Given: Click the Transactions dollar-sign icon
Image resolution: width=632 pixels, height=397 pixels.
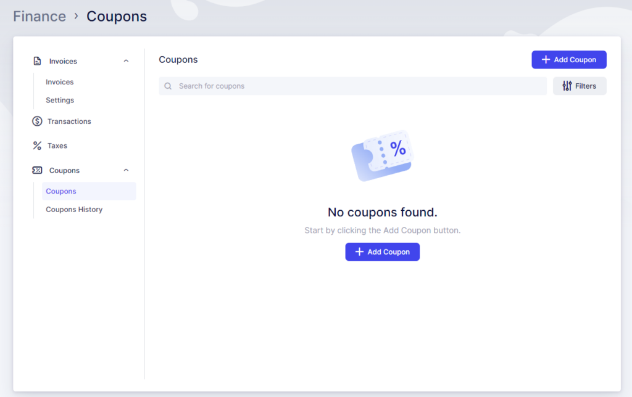Looking at the screenshot, I should pyautogui.click(x=37, y=121).
